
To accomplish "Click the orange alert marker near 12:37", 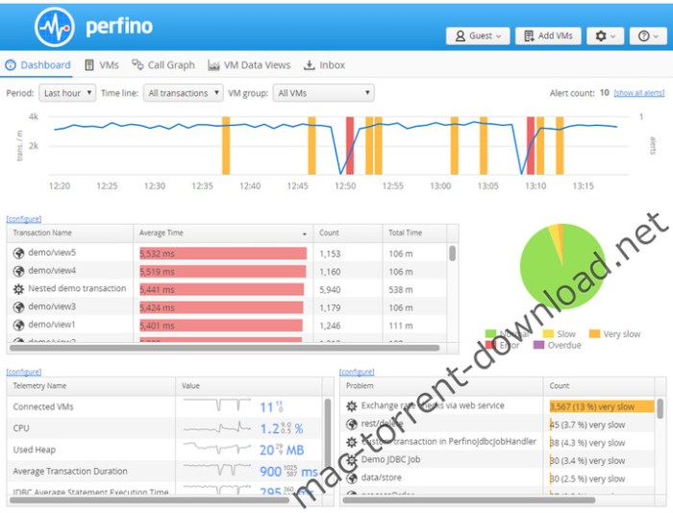I will tap(226, 146).
